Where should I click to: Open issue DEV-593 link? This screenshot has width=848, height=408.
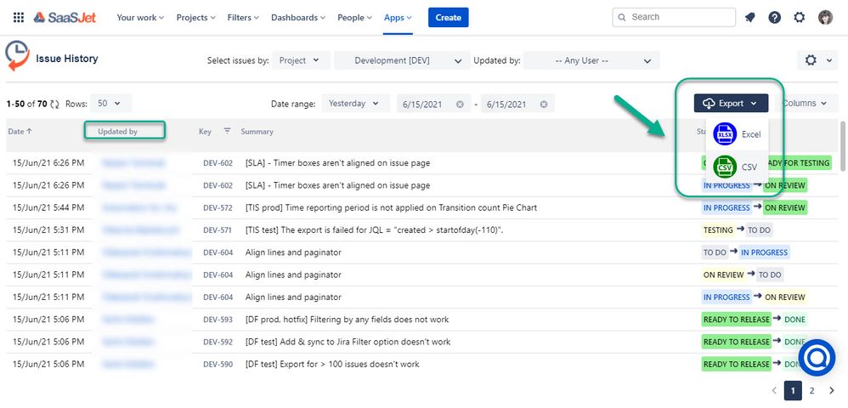tap(218, 320)
